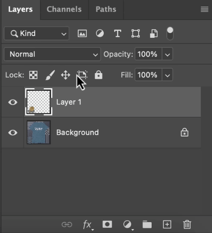The width and height of the screenshot is (212, 233).
Task: Add a layer mask
Action: tap(107, 224)
